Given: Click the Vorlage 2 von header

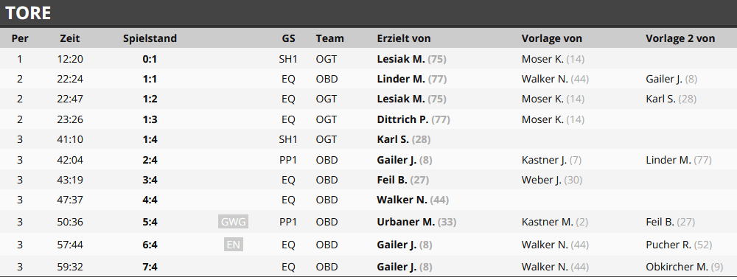Looking at the screenshot, I should coord(680,38).
